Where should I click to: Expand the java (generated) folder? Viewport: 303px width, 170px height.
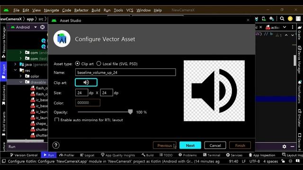(x=15, y=64)
